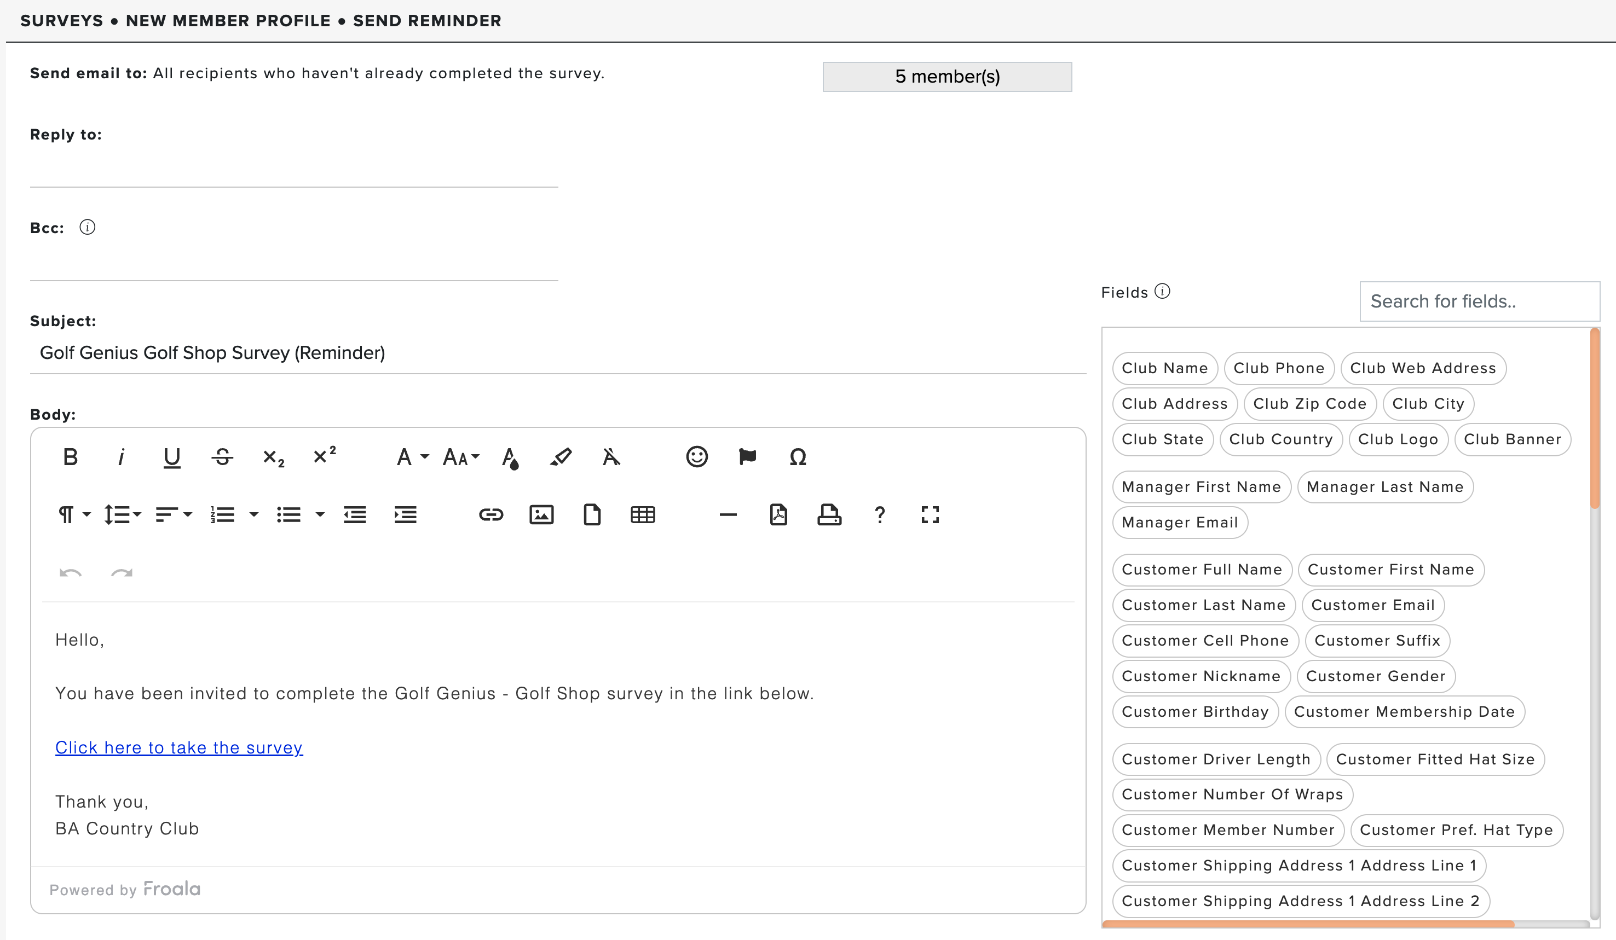Open the emoticons picker

tap(696, 457)
